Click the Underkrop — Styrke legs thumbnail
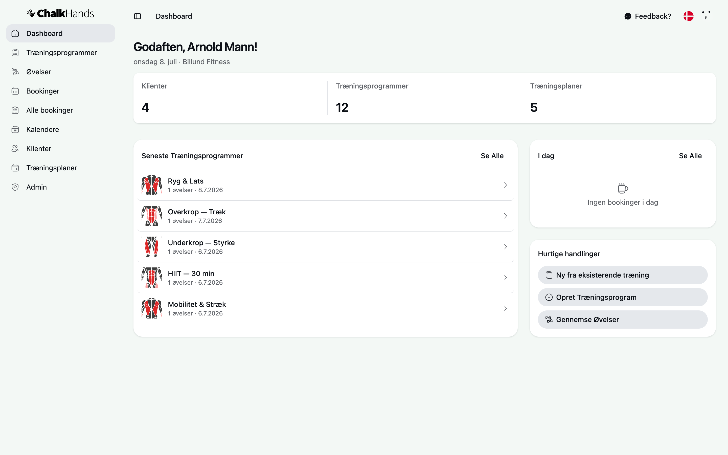 tap(152, 247)
